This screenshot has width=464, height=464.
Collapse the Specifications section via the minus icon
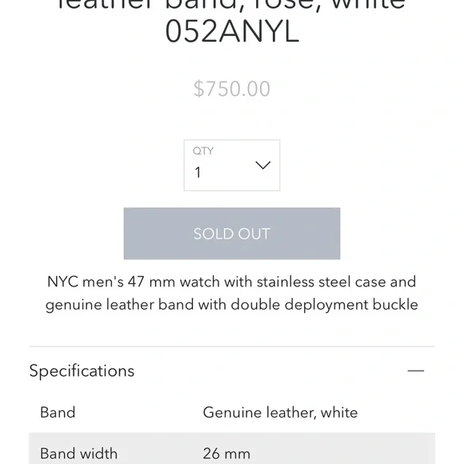[x=416, y=370]
